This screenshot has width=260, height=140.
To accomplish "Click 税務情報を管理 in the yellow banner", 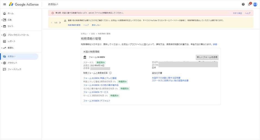I will [74, 25].
